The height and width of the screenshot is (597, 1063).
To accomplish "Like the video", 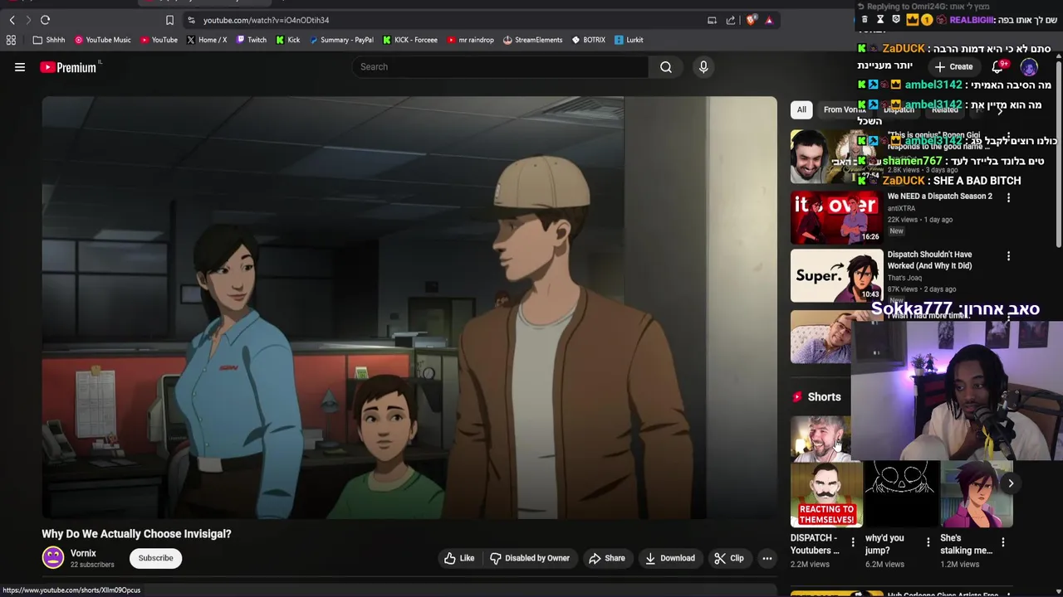I will 459,558.
